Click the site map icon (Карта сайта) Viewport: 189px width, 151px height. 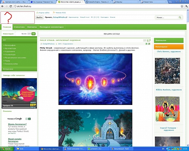coord(37,12)
